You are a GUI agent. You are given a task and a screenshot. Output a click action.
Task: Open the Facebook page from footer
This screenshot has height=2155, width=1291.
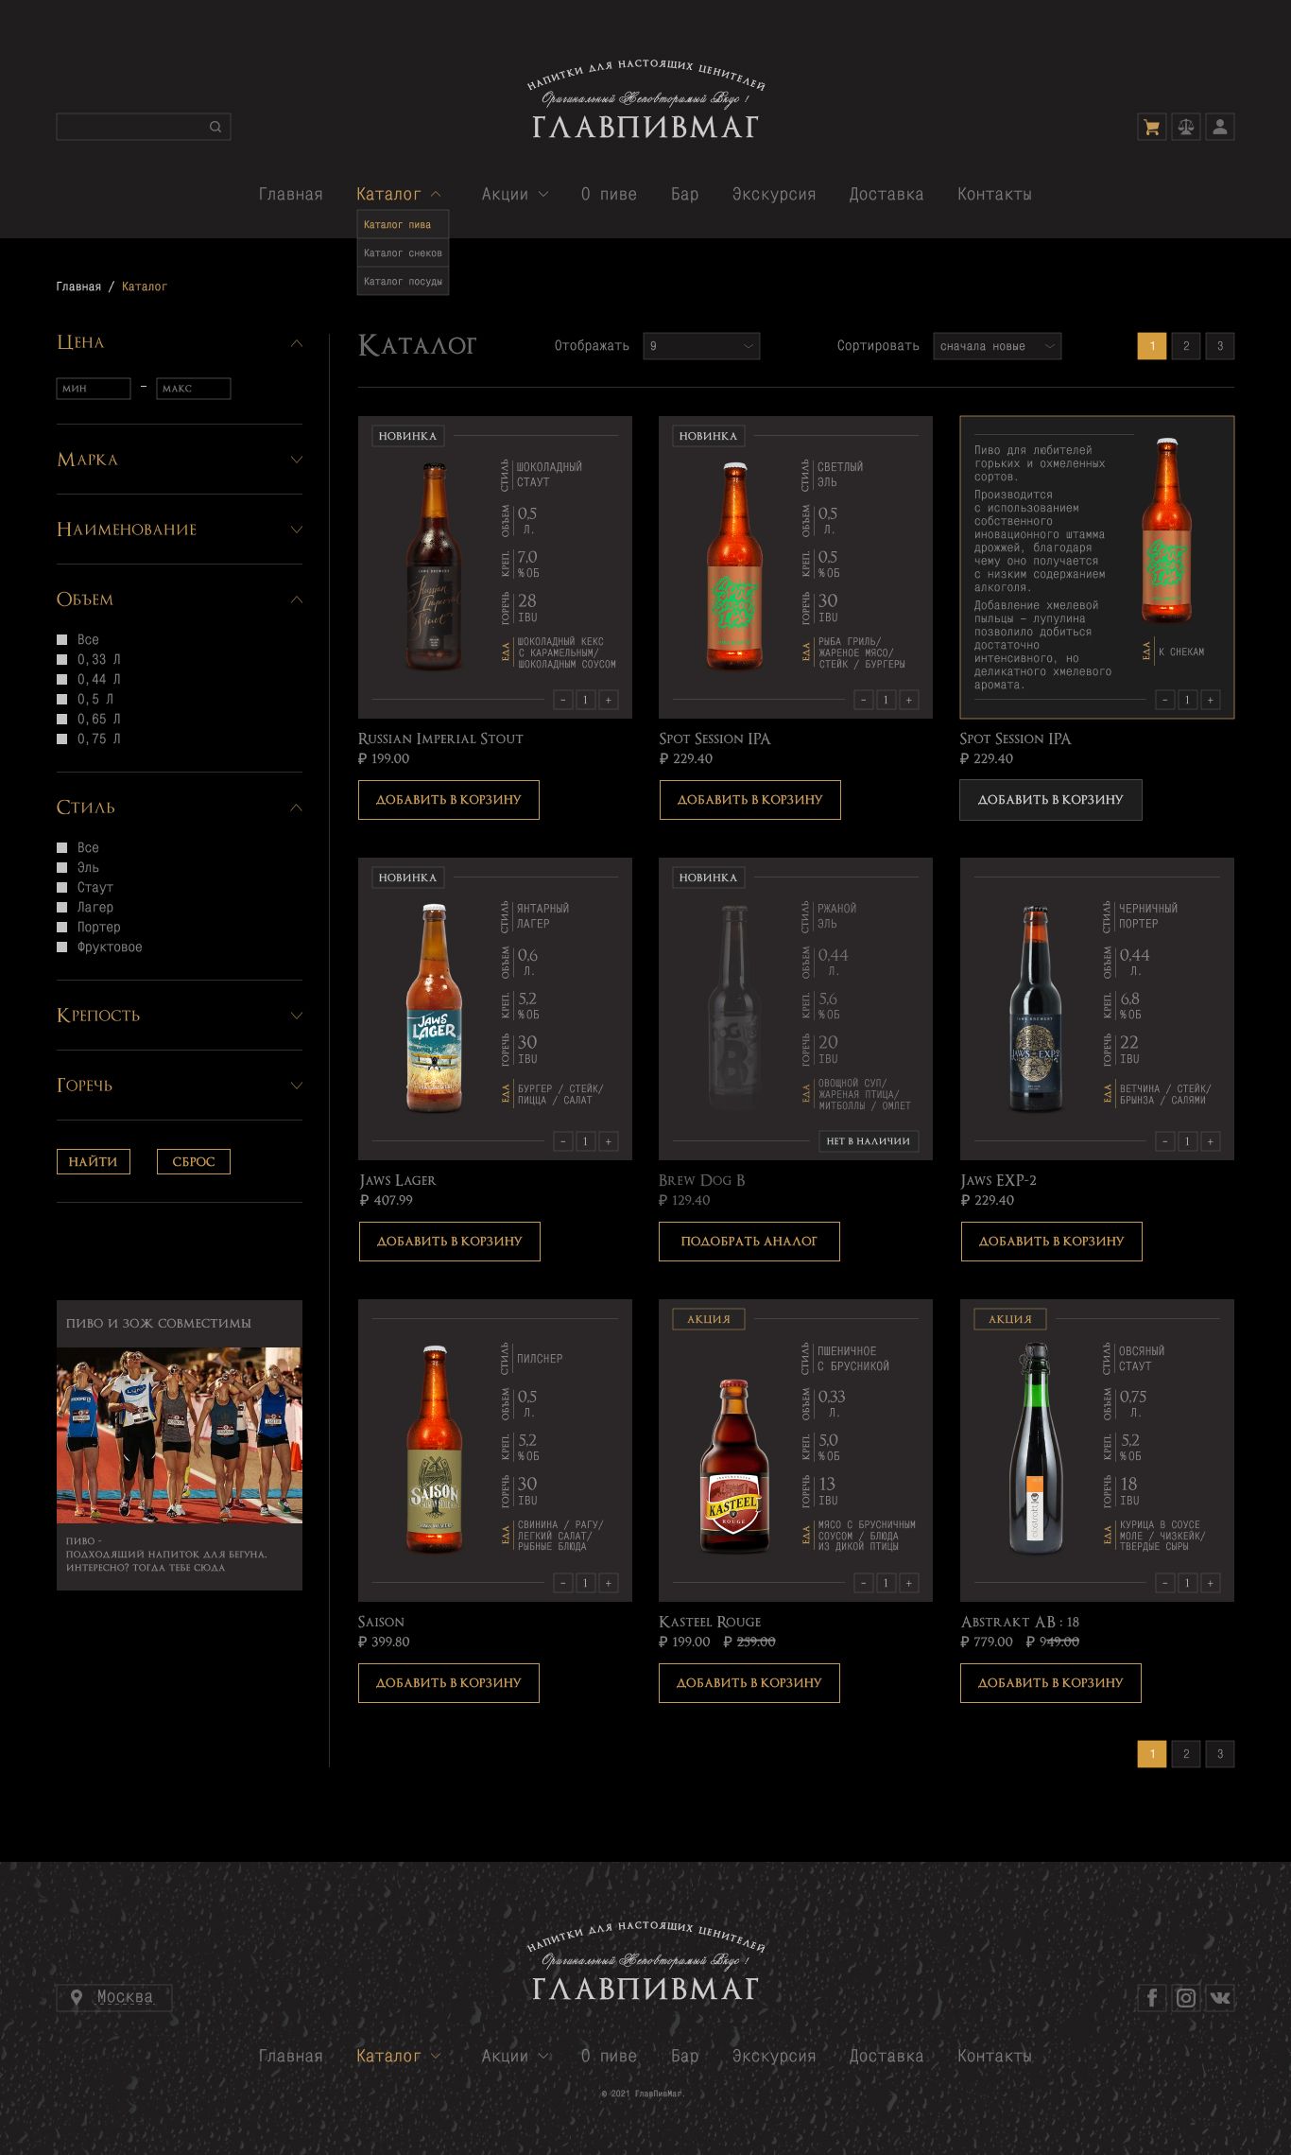click(1151, 1997)
